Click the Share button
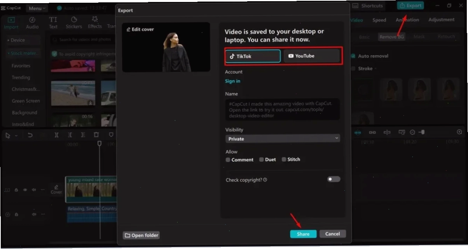Viewport: 468px width, 249px height. pyautogui.click(x=303, y=234)
